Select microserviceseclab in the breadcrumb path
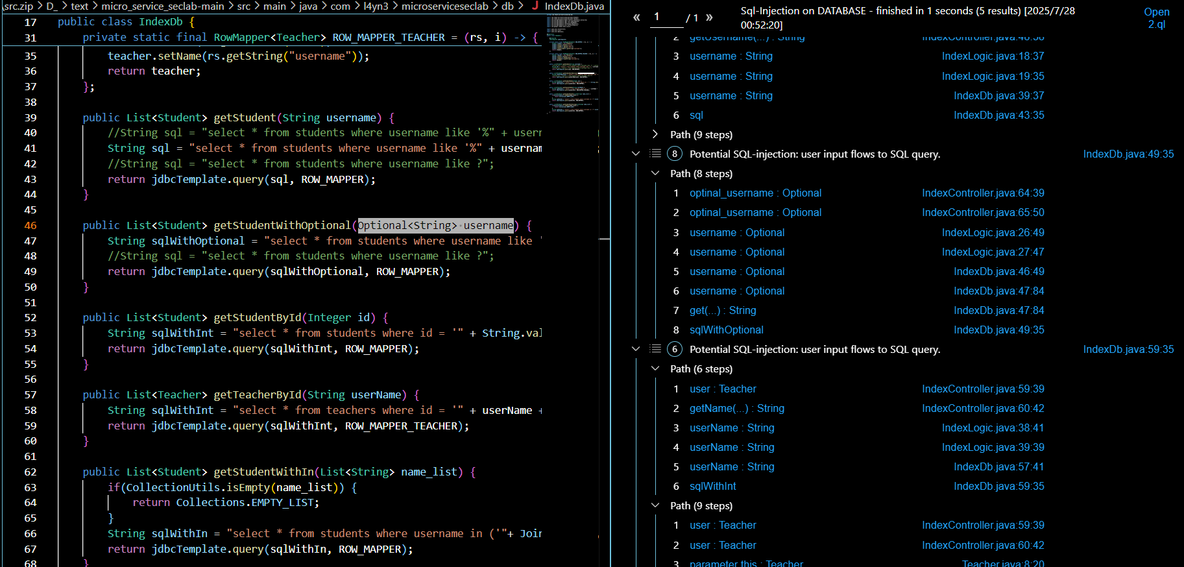Viewport: 1184px width, 567px height. 444,6
